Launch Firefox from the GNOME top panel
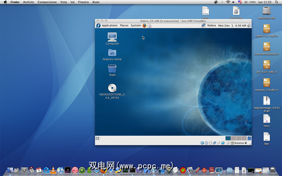This screenshot has height=176, width=282. (144, 26)
